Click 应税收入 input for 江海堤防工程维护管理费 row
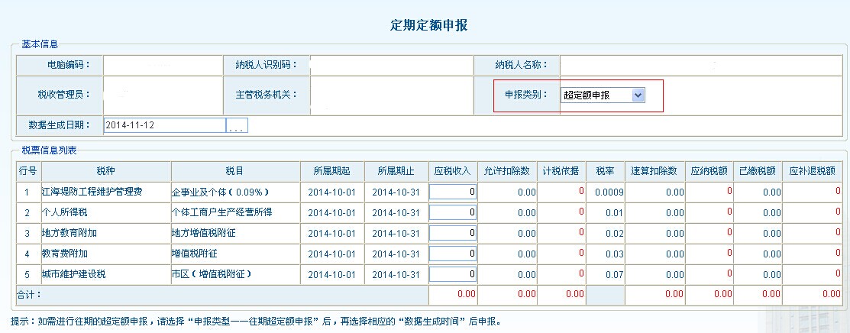The width and height of the screenshot is (850, 333). 453,192
